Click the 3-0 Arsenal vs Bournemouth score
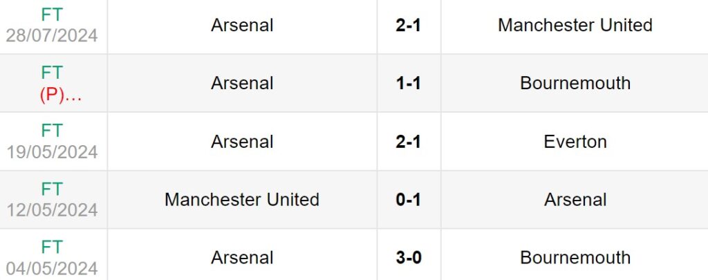The height and width of the screenshot is (280, 708). 408,258
